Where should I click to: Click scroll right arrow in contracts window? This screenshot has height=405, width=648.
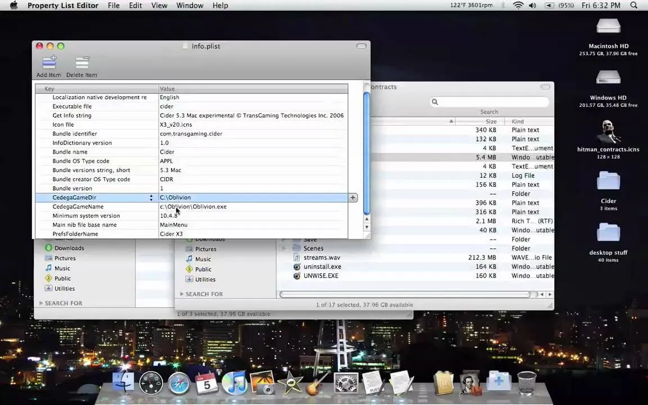550,294
